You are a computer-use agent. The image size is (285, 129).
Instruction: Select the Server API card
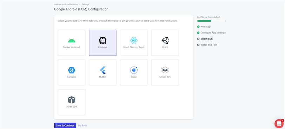(x=165, y=73)
